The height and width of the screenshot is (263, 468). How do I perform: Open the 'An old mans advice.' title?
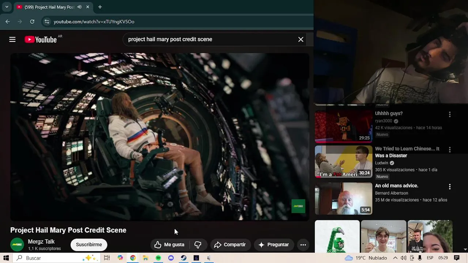pos(397,186)
